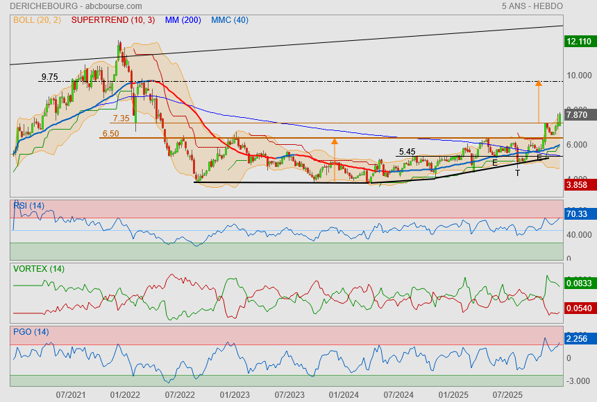The height and width of the screenshot is (402, 597).
Task: Click the 5.45 price annotation on chart
Action: (x=407, y=151)
